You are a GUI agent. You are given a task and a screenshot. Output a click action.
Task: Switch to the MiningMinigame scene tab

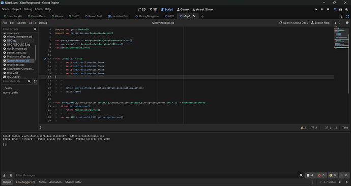pyautogui.click(x=147, y=16)
